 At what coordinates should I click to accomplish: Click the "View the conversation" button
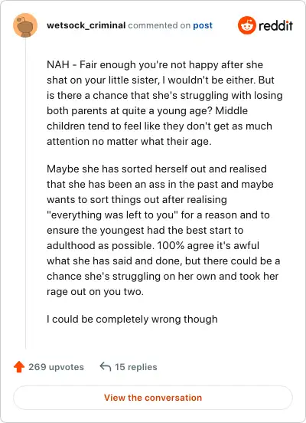click(x=153, y=398)
